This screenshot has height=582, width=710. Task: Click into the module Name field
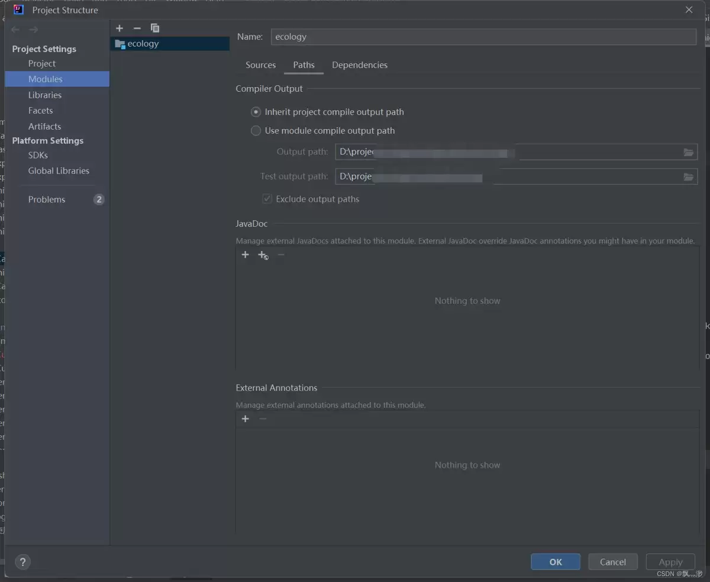click(483, 37)
